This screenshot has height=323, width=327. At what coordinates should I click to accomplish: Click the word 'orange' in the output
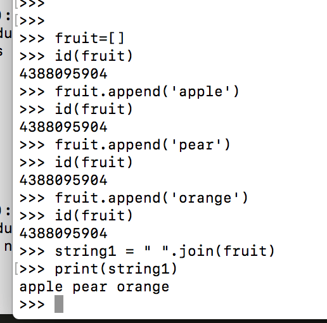[x=143, y=288]
